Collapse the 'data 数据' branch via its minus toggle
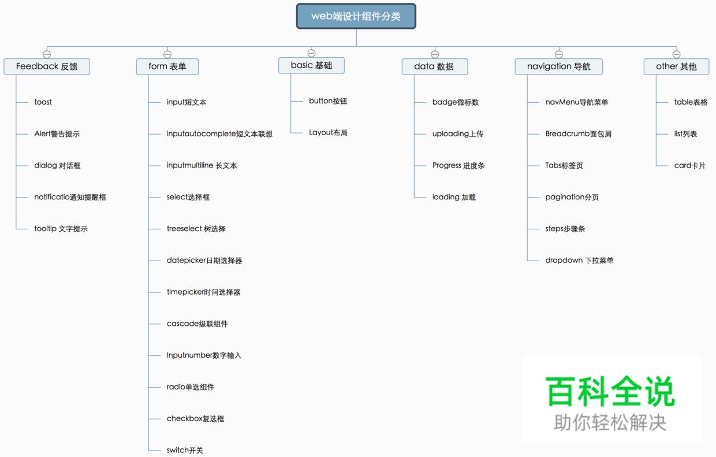The height and width of the screenshot is (457, 716). pyautogui.click(x=434, y=54)
